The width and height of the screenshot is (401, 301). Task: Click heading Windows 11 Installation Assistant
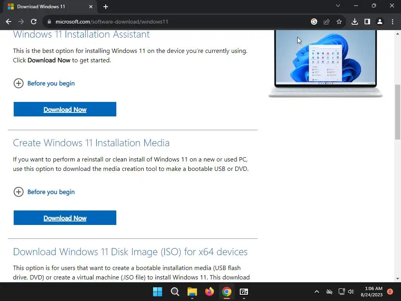81,34
